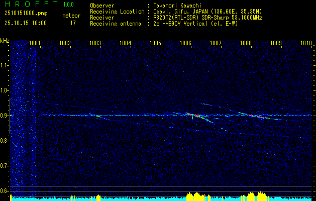Image resolution: width=316 pixels, height=201 pixels.
Task: Click the small meteor echo near 1003
Action: (98, 116)
